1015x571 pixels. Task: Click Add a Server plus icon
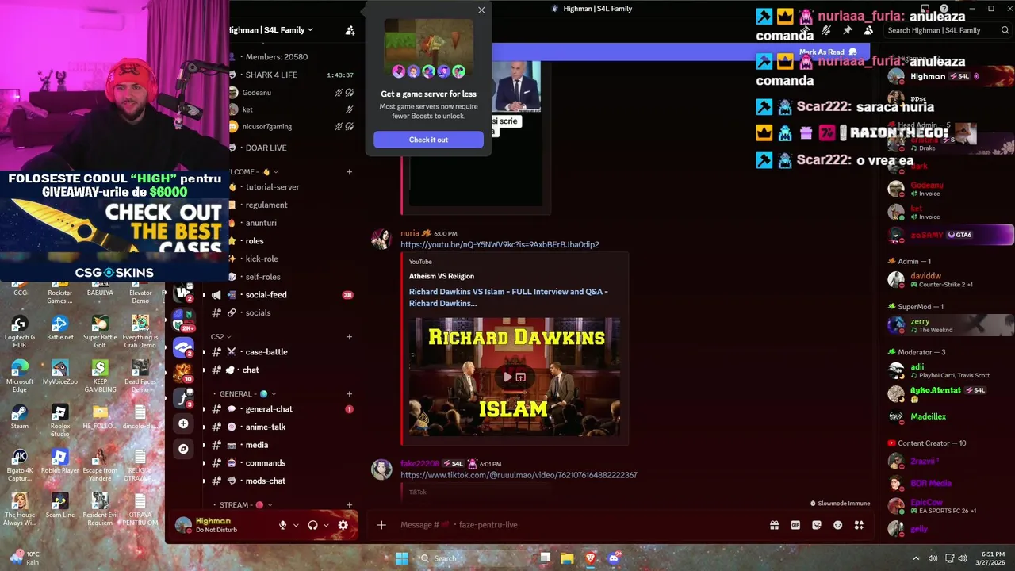click(183, 423)
